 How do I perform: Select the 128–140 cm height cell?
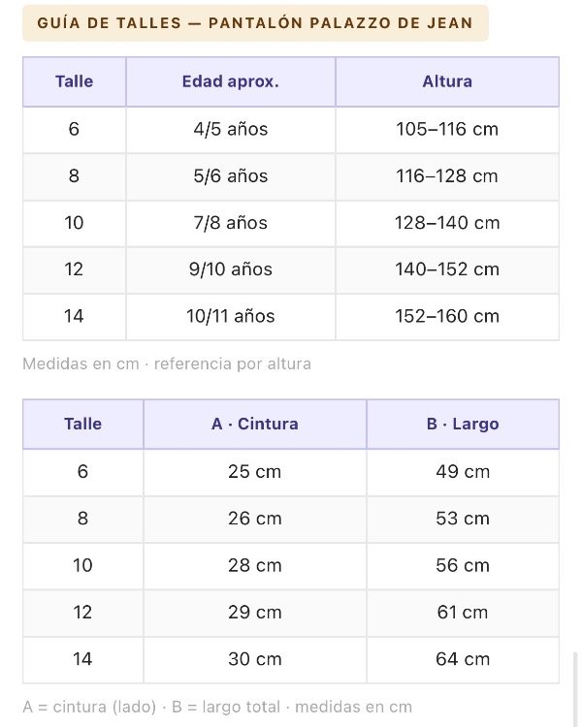(x=447, y=223)
